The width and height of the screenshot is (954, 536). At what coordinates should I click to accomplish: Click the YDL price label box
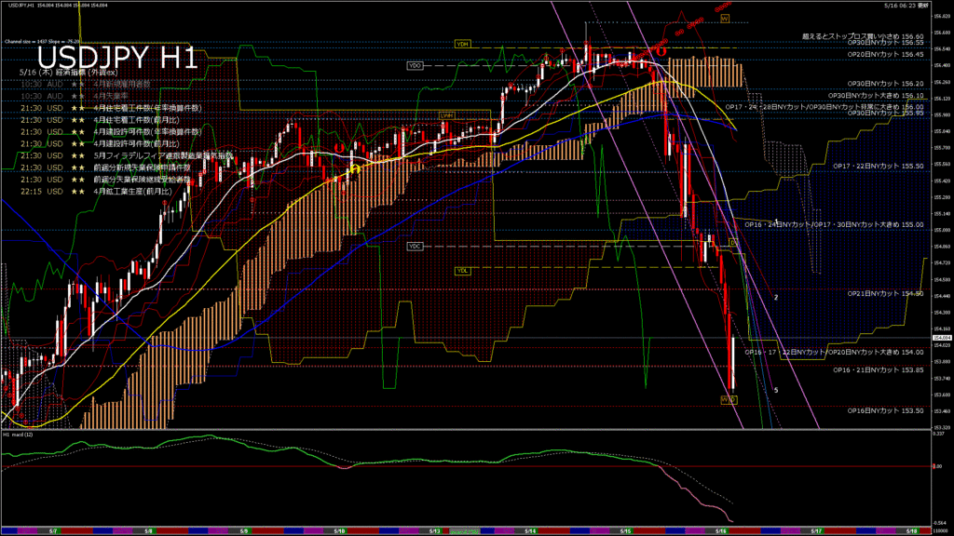click(x=462, y=271)
